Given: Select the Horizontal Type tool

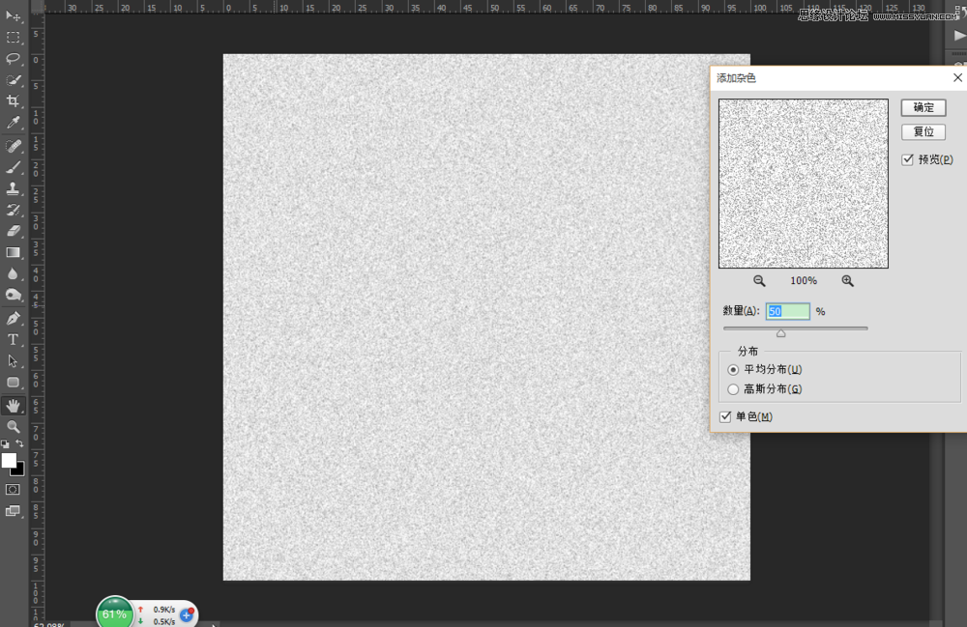Looking at the screenshot, I should click(14, 340).
